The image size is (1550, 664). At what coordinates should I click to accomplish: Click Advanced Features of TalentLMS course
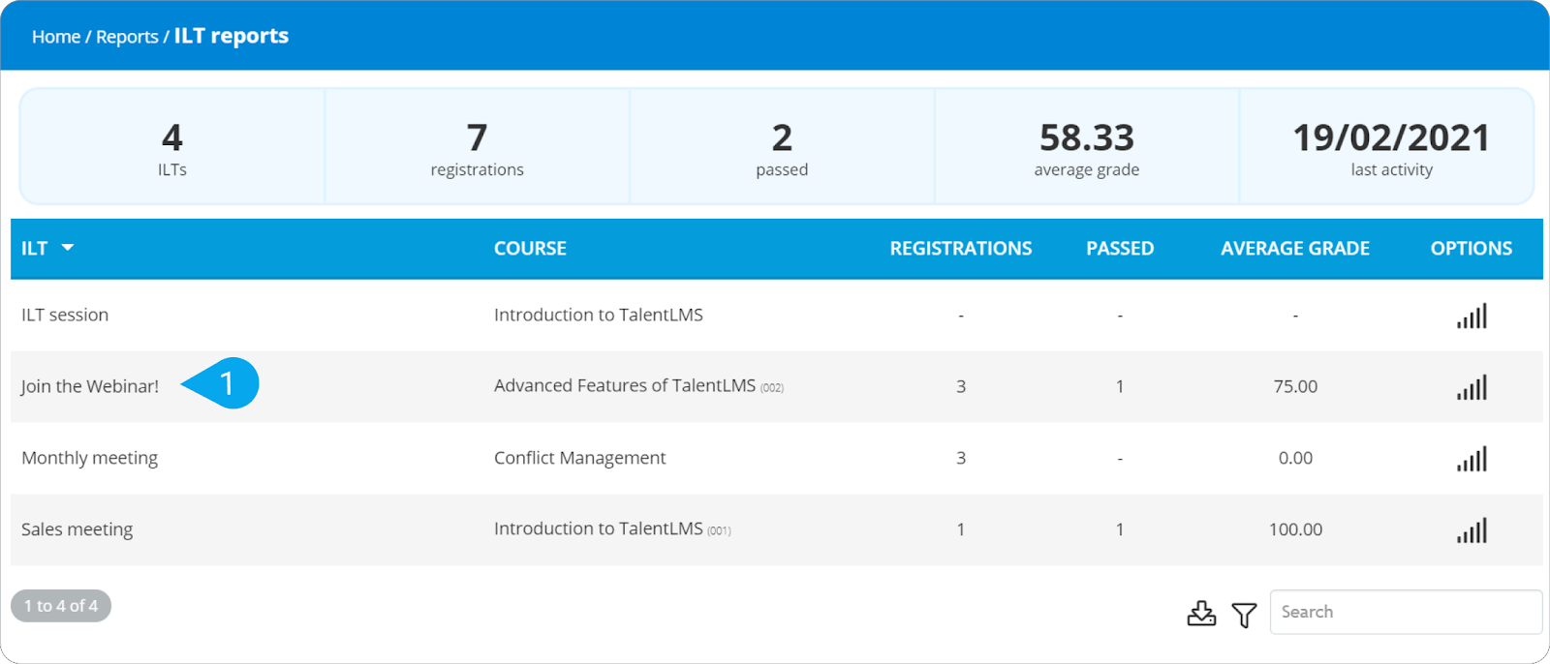(x=625, y=385)
